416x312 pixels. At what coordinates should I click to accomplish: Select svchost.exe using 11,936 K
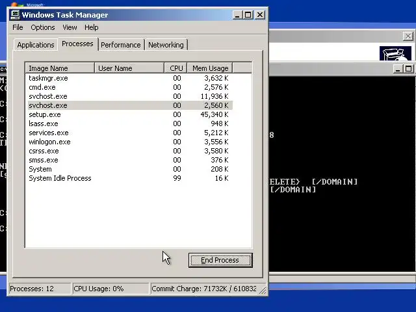point(130,96)
